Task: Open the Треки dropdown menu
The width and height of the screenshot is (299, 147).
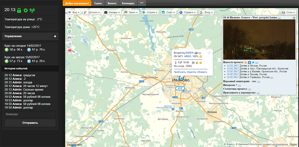Action: tap(131, 12)
